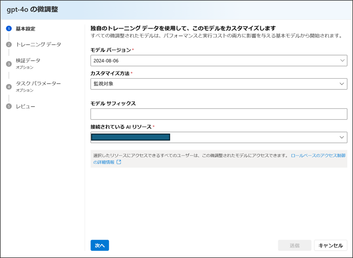Focus the モデル サフィックス text field
The width and height of the screenshot is (353, 258).
pyautogui.click(x=219, y=114)
